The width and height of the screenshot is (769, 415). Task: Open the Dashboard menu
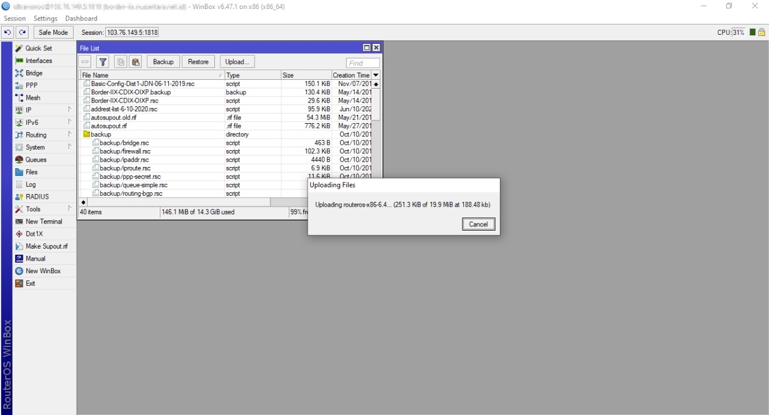point(81,19)
